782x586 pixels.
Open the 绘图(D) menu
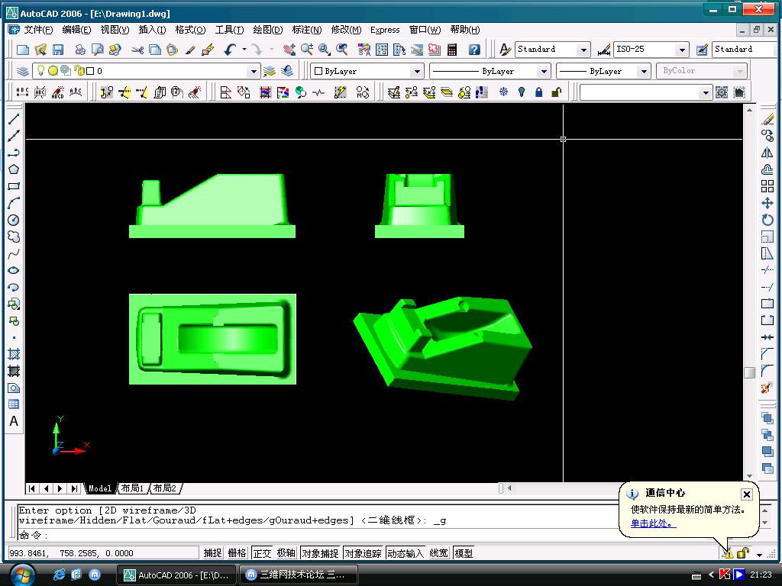pyautogui.click(x=268, y=30)
